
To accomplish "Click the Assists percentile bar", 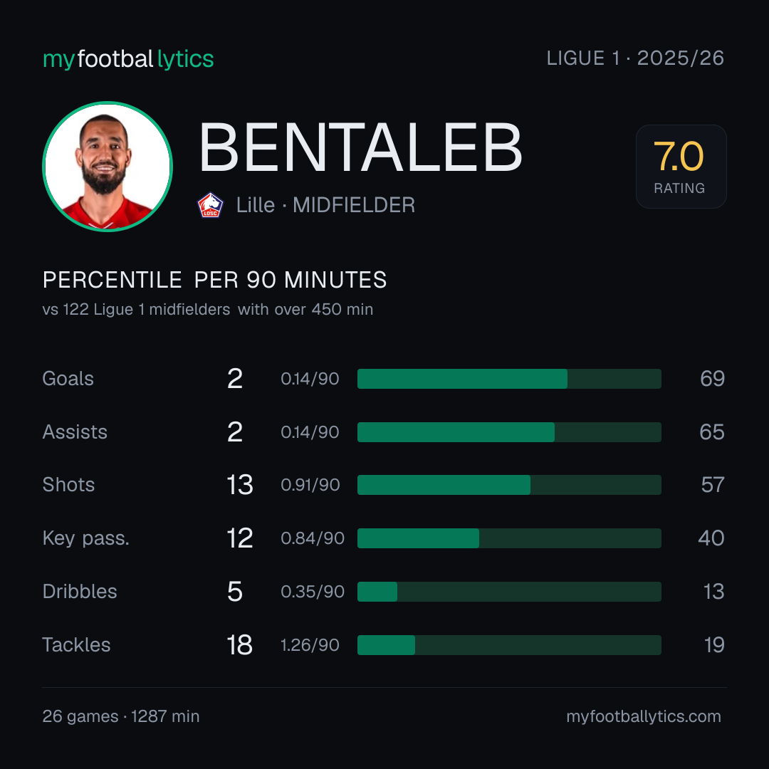I will [x=509, y=432].
